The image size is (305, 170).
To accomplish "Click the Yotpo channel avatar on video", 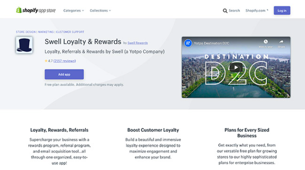I will (188, 43).
